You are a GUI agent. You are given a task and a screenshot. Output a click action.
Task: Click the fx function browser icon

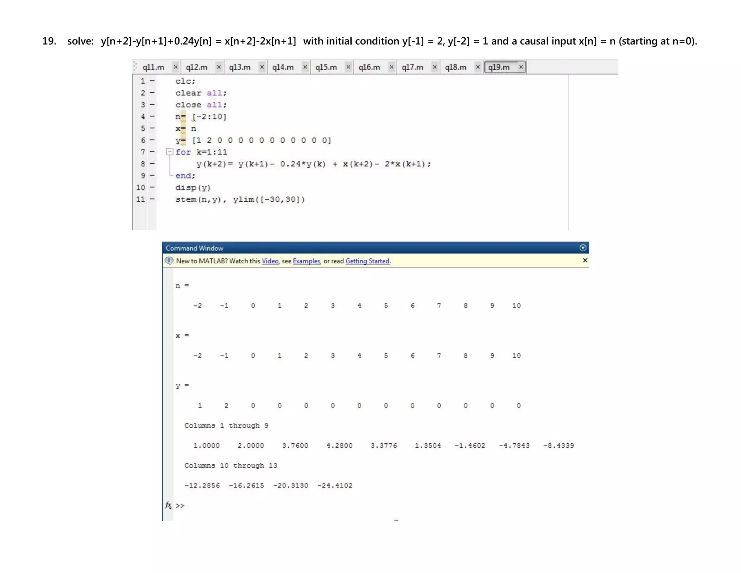coord(168,505)
